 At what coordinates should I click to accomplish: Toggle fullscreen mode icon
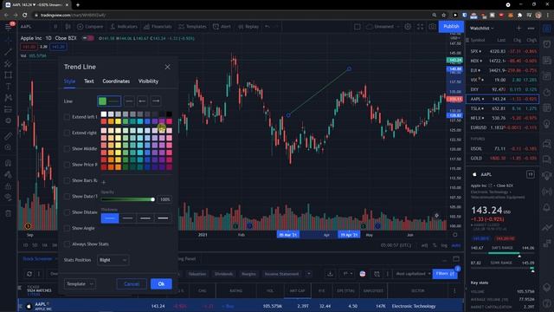[420, 27]
